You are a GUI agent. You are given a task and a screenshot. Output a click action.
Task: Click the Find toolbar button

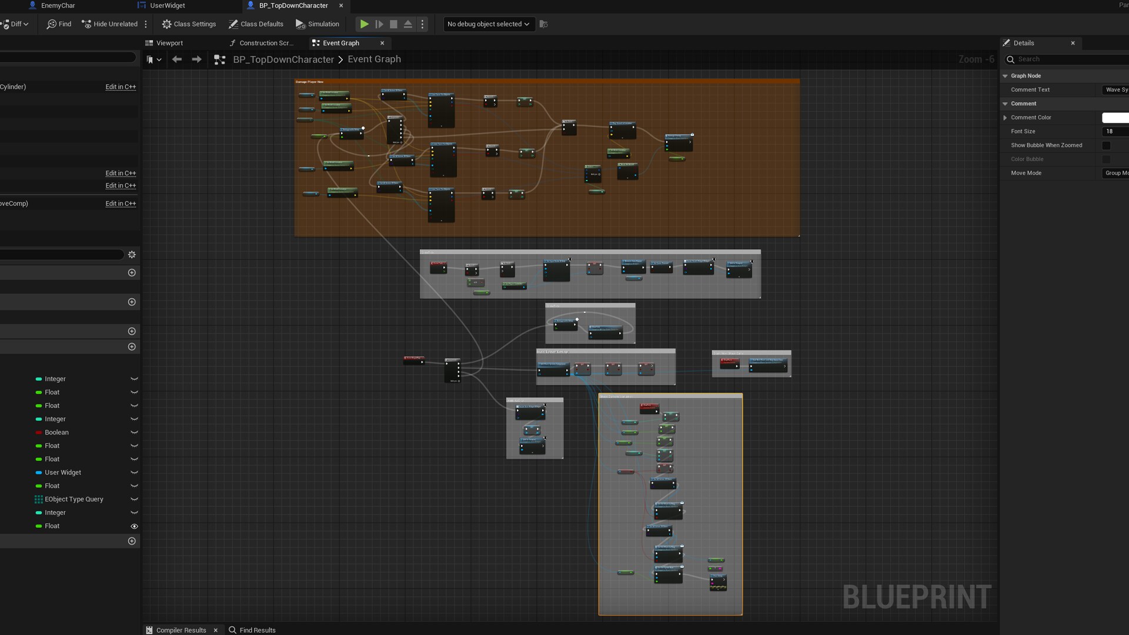(x=59, y=24)
